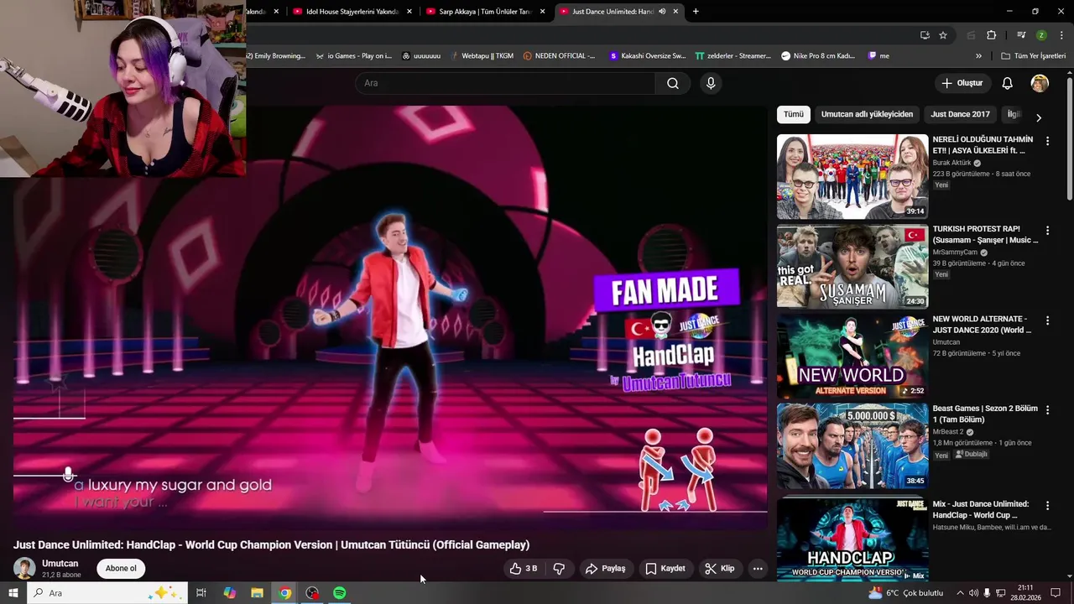Screen dimensions: 1074x604
Task: Mute the Just Dance tab speaker icon
Action: coord(662,12)
